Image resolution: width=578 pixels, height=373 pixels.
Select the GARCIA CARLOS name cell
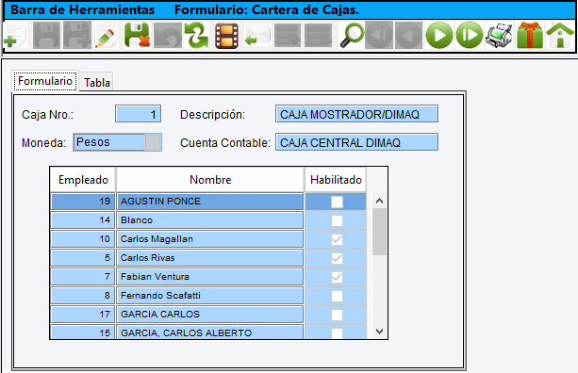click(x=210, y=314)
